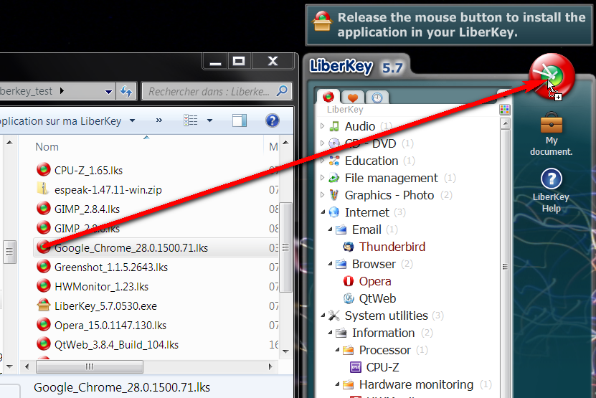Open Explorer help blue question mark icon

[272, 120]
